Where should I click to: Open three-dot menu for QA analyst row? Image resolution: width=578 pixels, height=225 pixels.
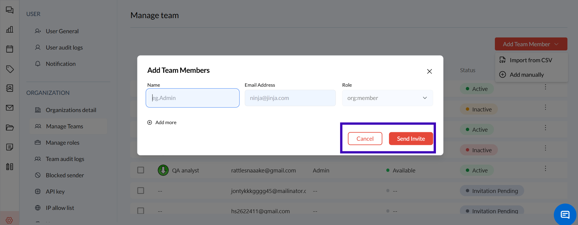tap(545, 169)
